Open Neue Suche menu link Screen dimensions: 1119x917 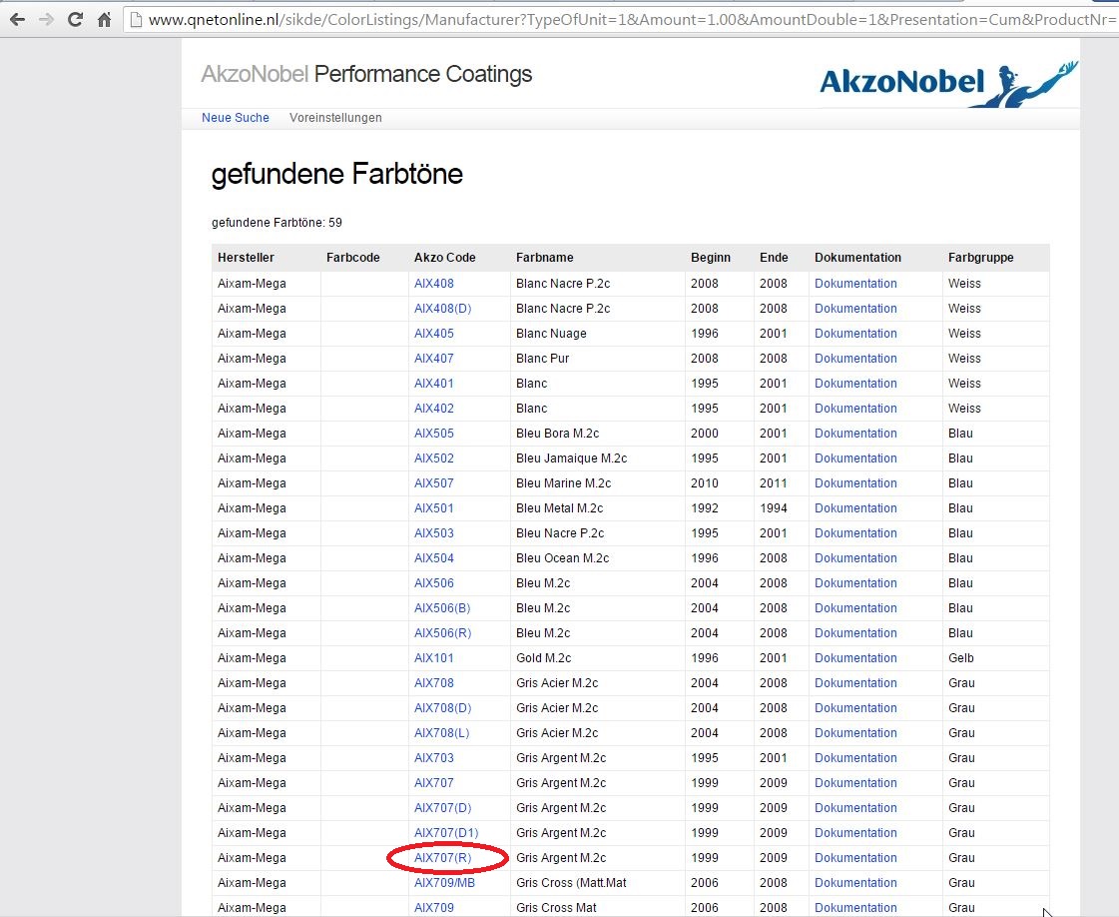click(x=235, y=118)
